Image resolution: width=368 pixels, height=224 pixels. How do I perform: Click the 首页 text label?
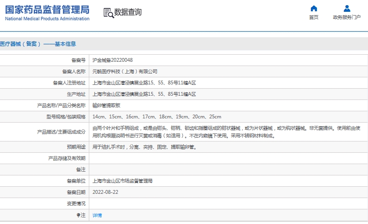[314, 17]
